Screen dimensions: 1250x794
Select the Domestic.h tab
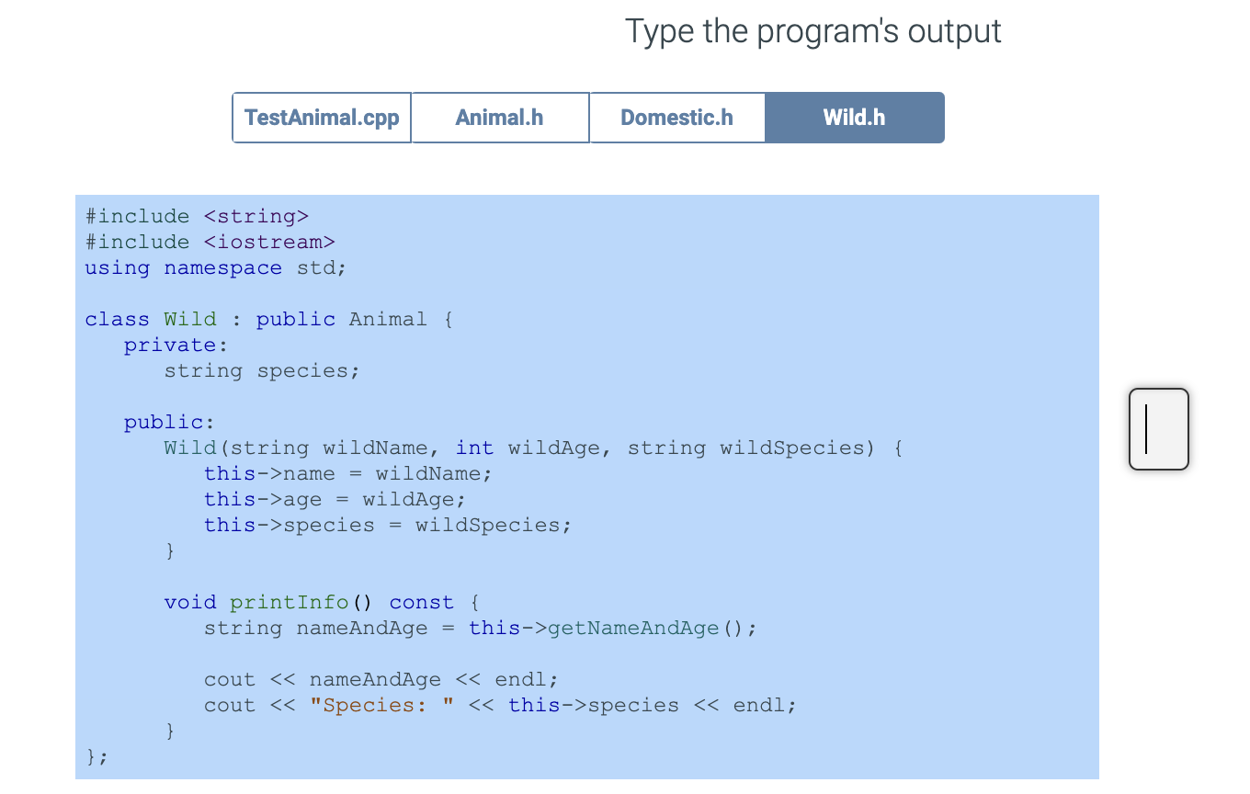pyautogui.click(x=676, y=117)
